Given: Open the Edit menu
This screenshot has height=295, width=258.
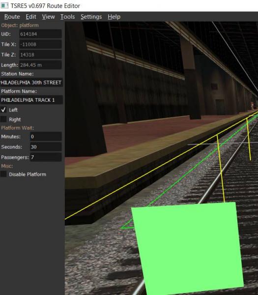Looking at the screenshot, I should coord(31,17).
